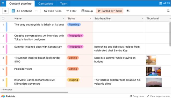
Task: Open the Filter options
Action: (x=71, y=11)
